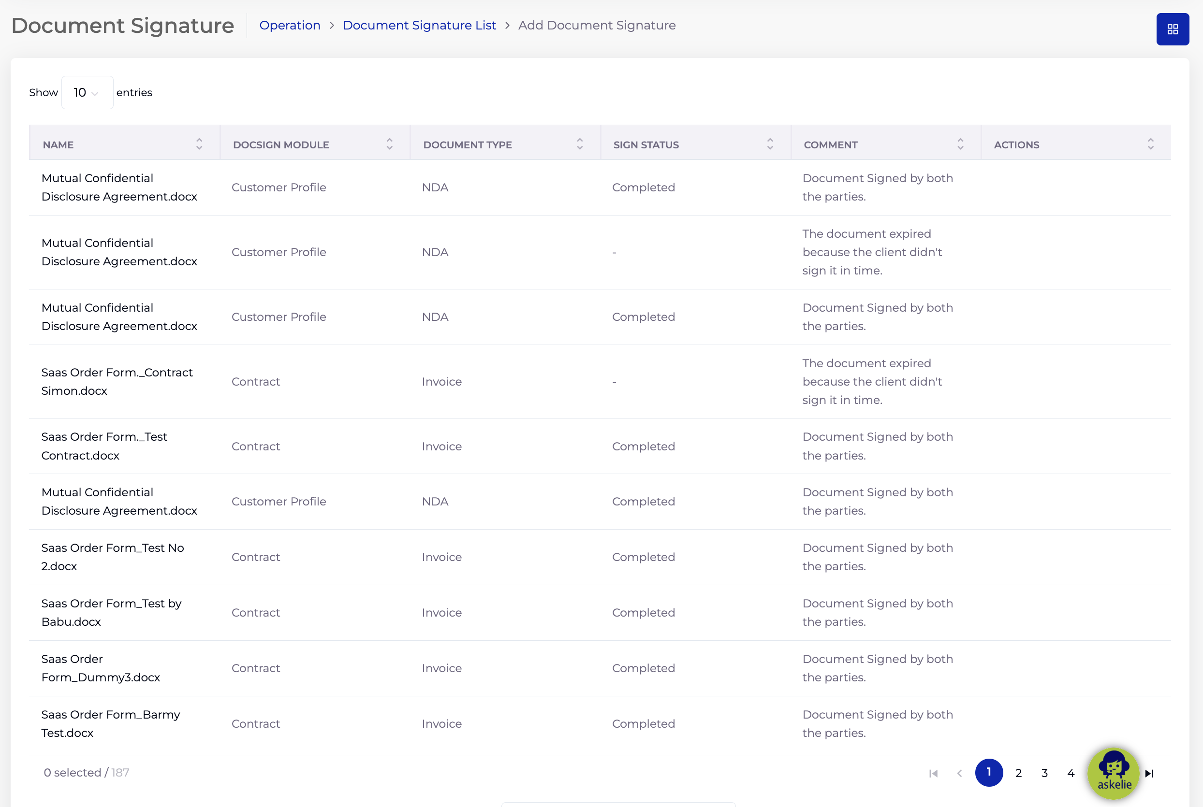Open the grid apps menu button
The height and width of the screenshot is (807, 1203).
click(x=1172, y=29)
